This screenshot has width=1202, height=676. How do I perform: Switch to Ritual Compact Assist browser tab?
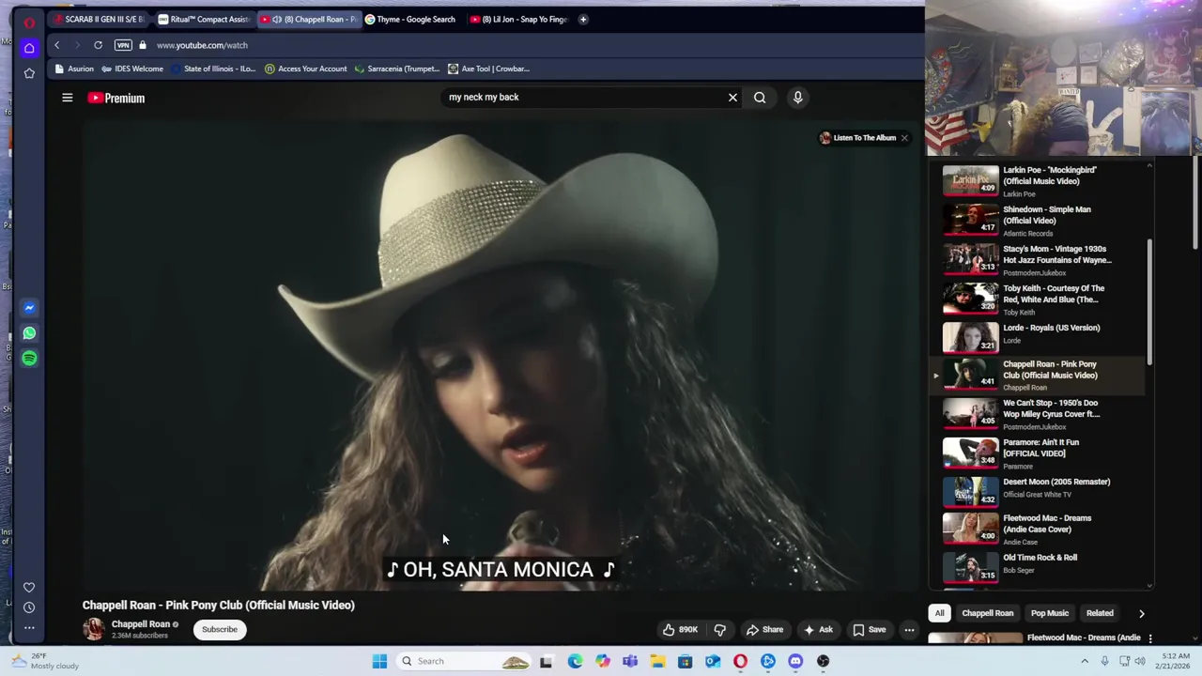click(204, 19)
